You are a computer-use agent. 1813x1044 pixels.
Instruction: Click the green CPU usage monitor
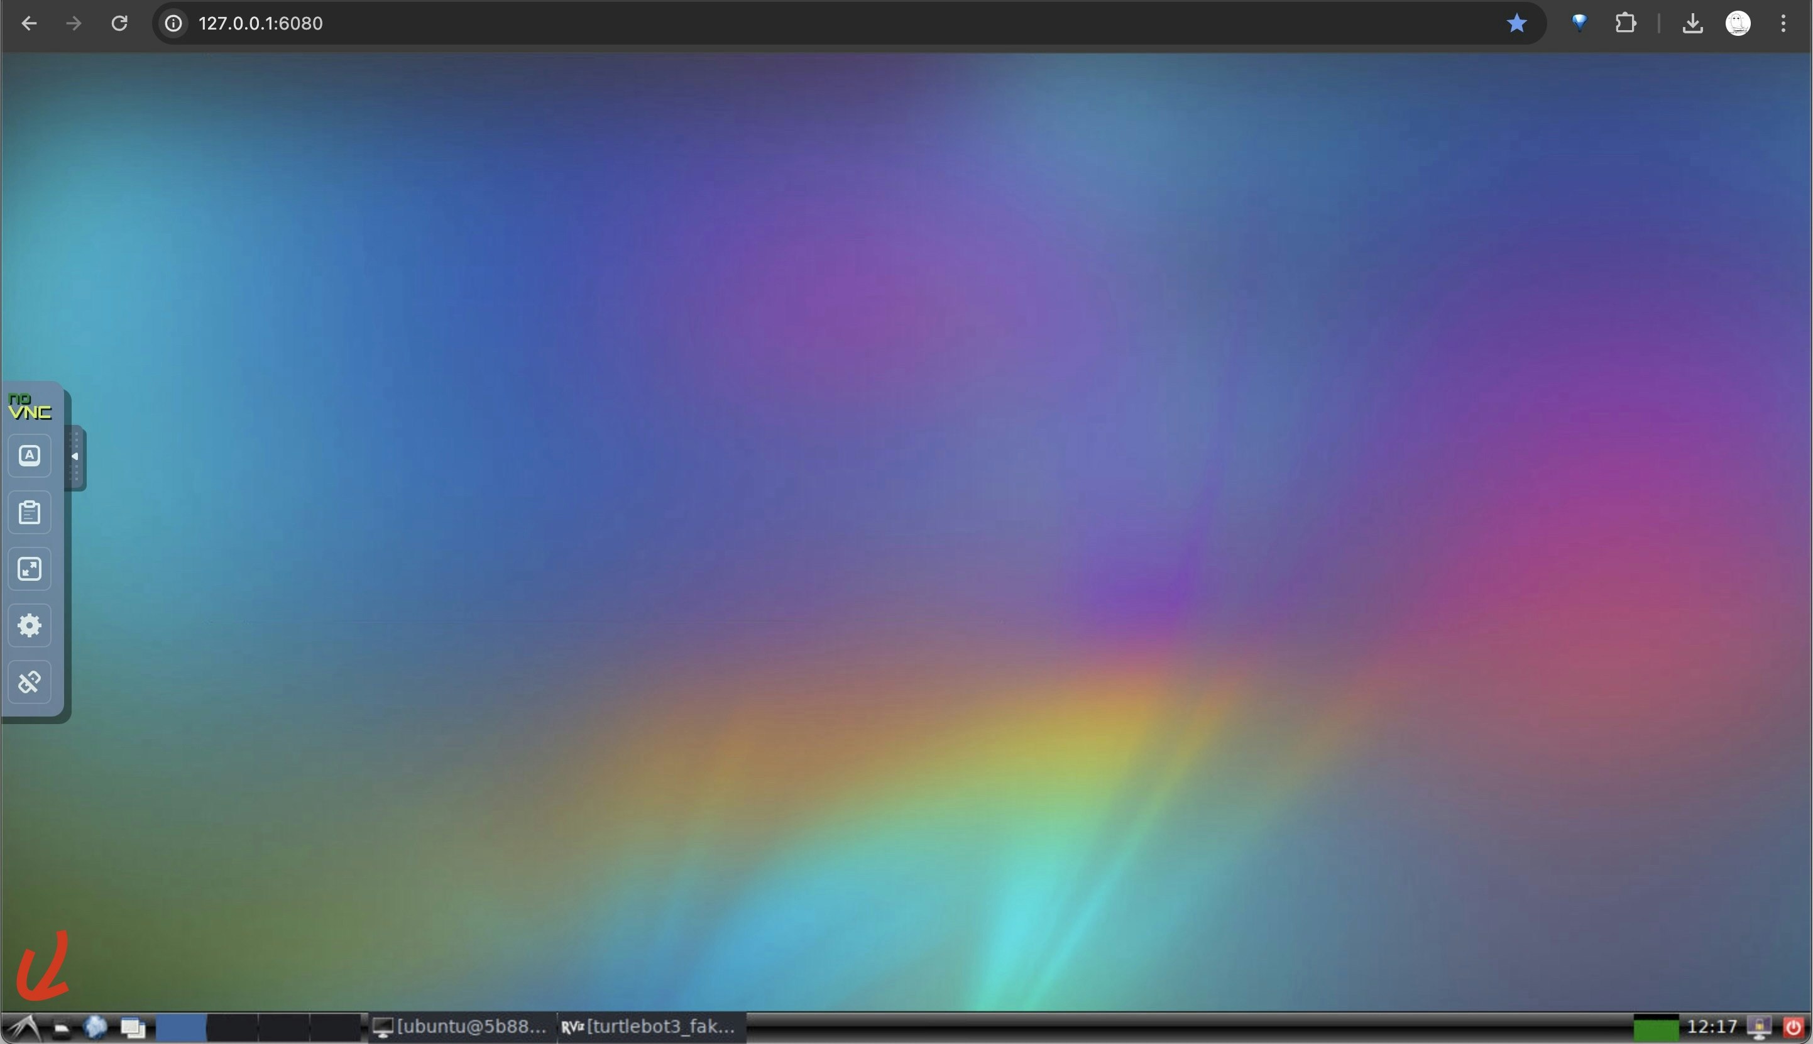[1655, 1028]
